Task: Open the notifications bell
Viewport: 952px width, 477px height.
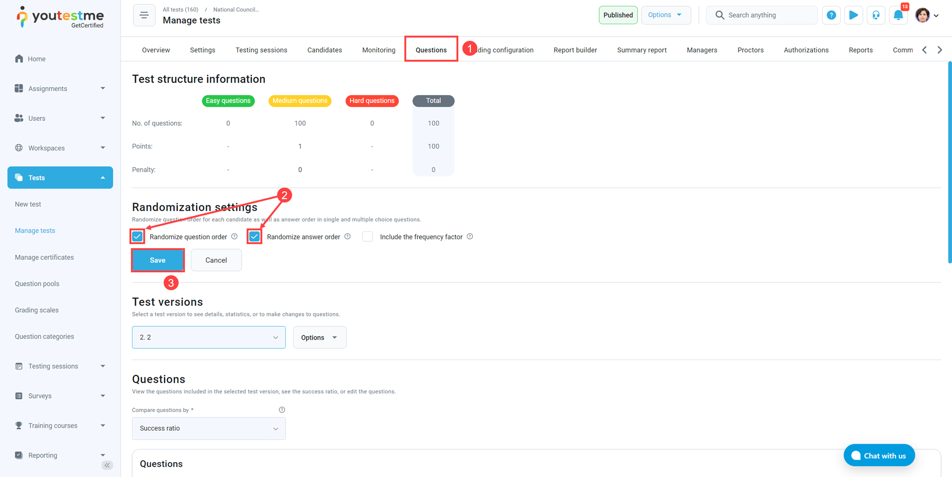Action: click(x=898, y=15)
